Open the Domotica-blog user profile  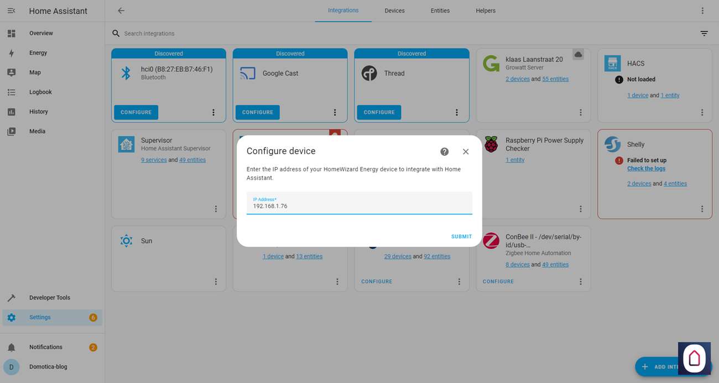click(52, 367)
